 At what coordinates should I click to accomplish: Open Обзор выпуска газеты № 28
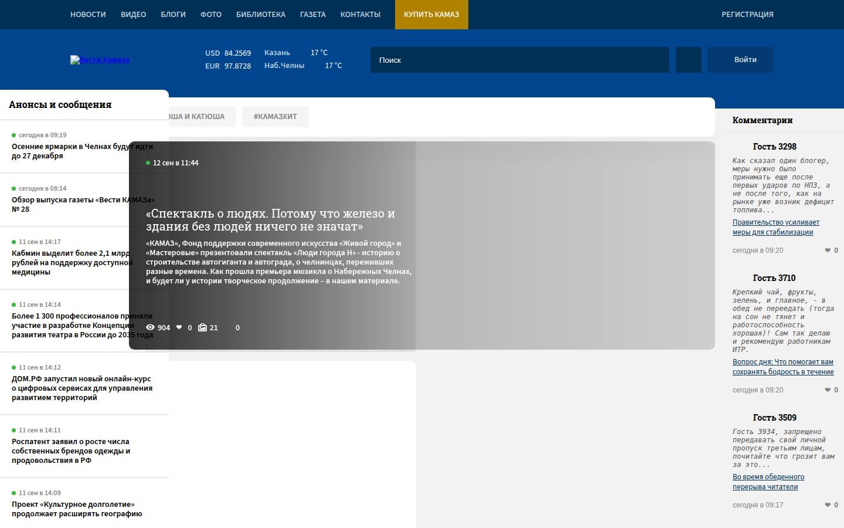pos(83,205)
